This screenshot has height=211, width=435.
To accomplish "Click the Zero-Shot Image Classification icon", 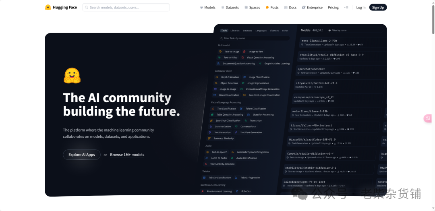I will point(244,95).
